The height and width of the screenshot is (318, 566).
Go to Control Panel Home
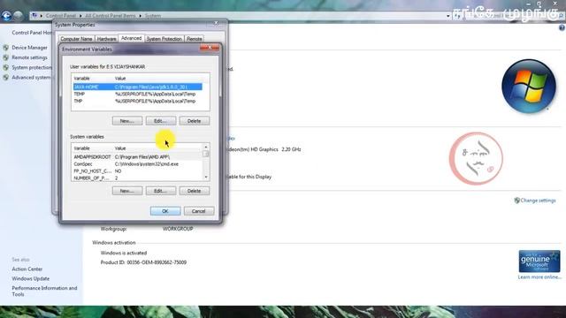[32, 33]
